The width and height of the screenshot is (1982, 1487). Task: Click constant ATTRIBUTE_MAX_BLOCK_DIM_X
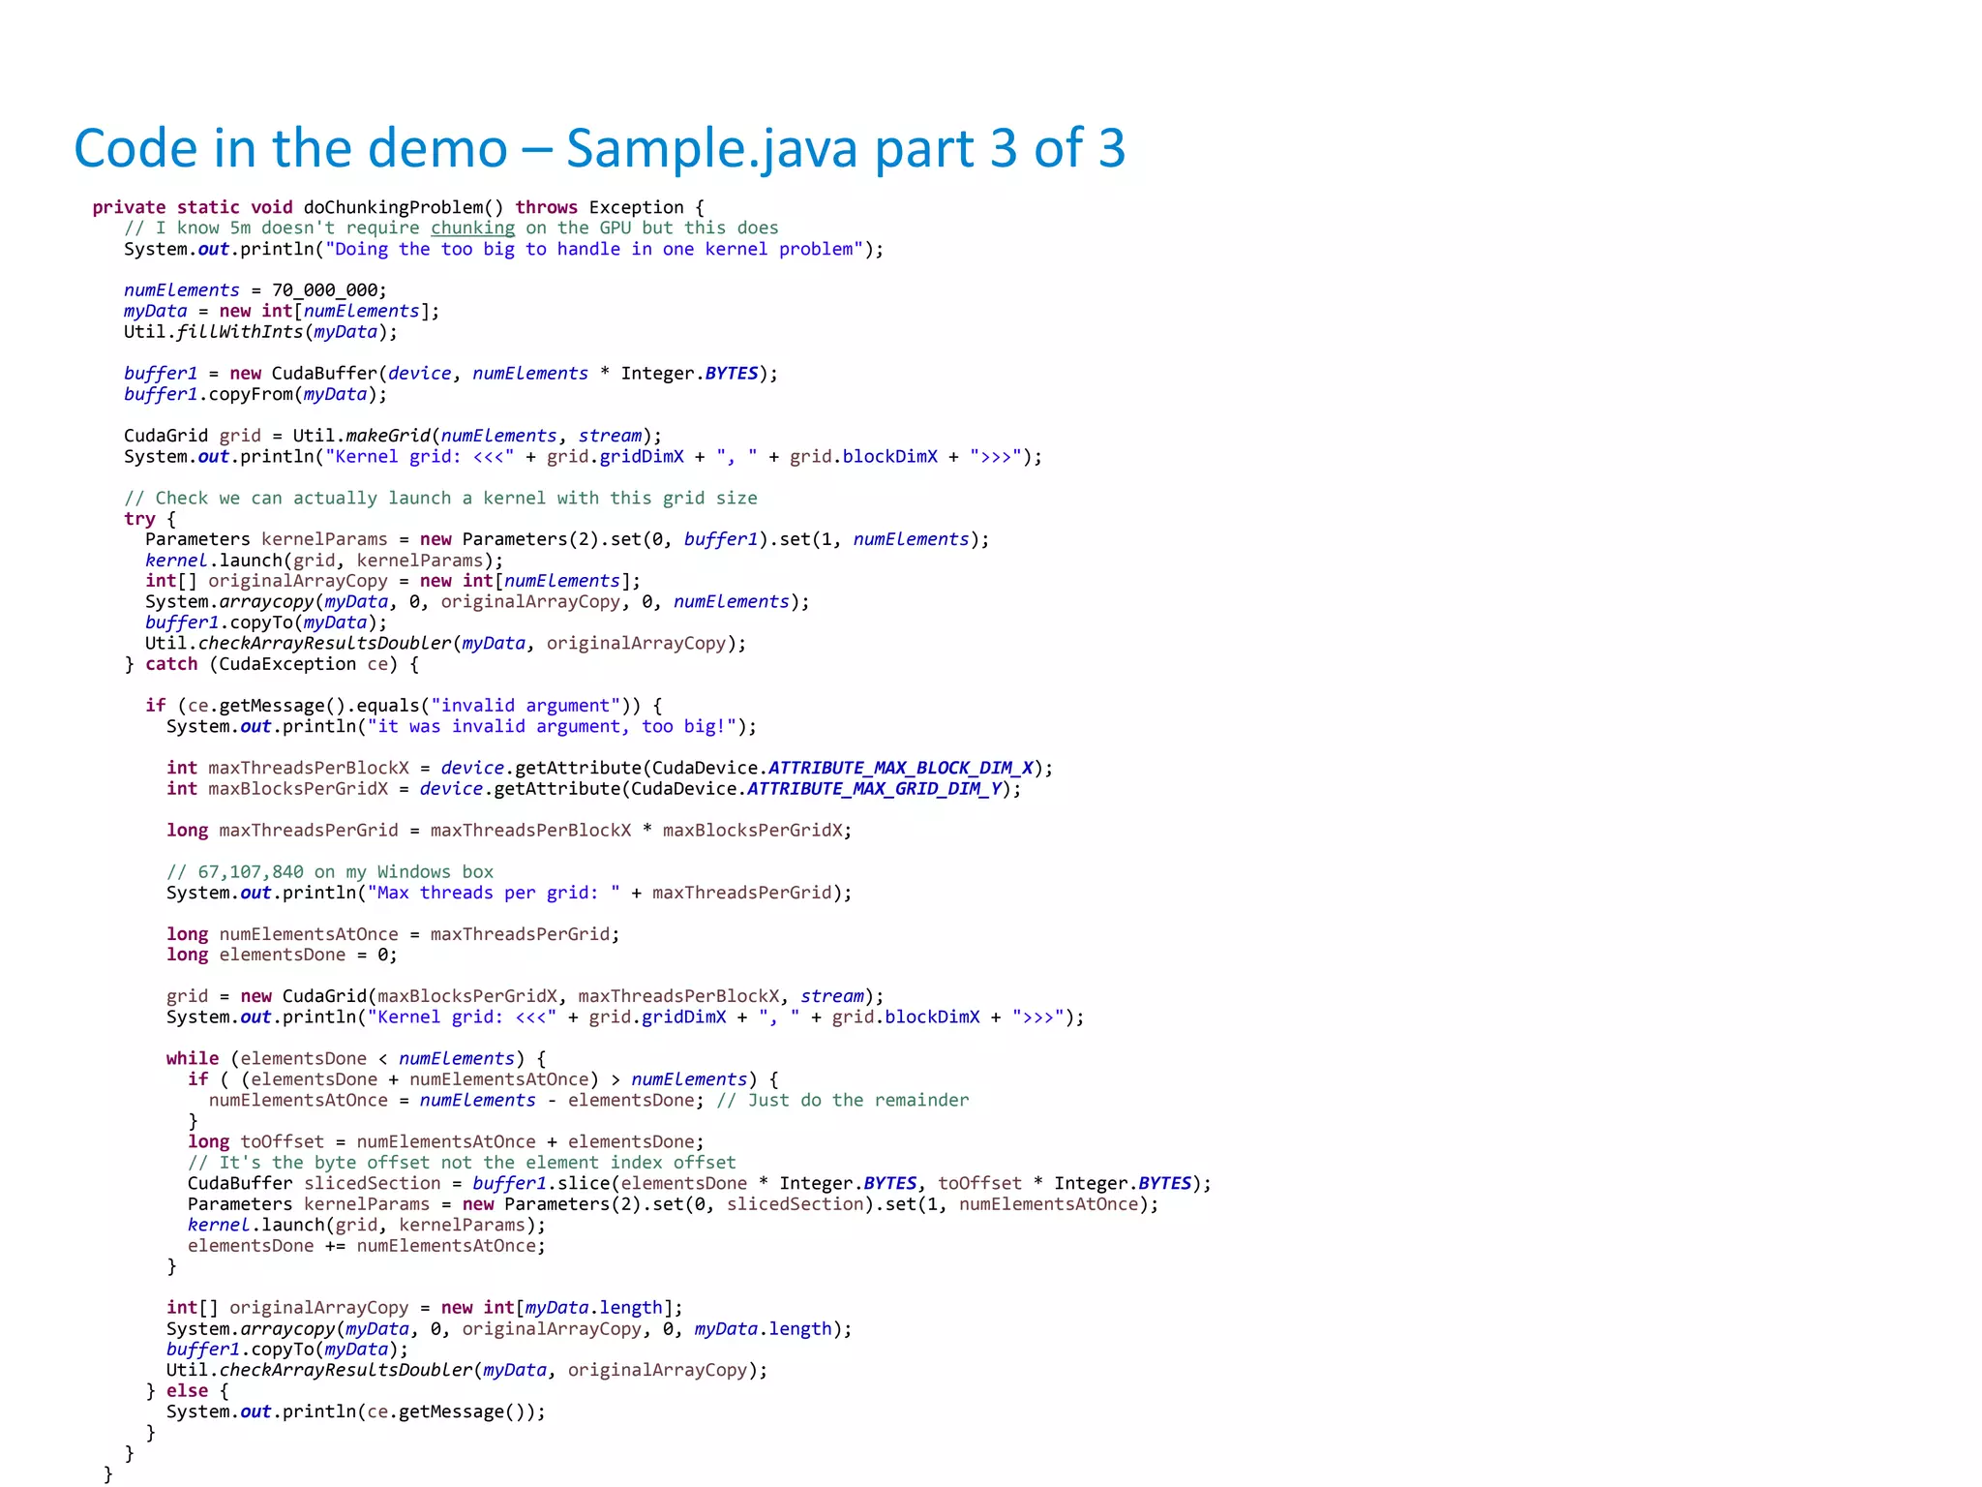(x=900, y=768)
